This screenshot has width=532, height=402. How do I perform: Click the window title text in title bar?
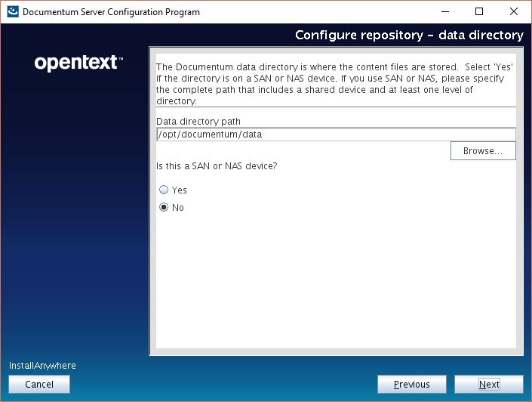[x=111, y=12]
